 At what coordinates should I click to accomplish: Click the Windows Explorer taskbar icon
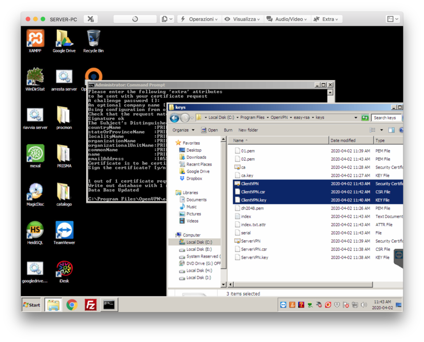tap(53, 305)
